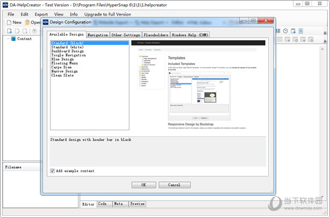330x218 pixels.
Task: Click the OK button
Action: 144,185
